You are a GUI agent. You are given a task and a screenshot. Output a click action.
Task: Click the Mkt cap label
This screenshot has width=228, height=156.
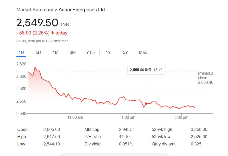point(92,130)
